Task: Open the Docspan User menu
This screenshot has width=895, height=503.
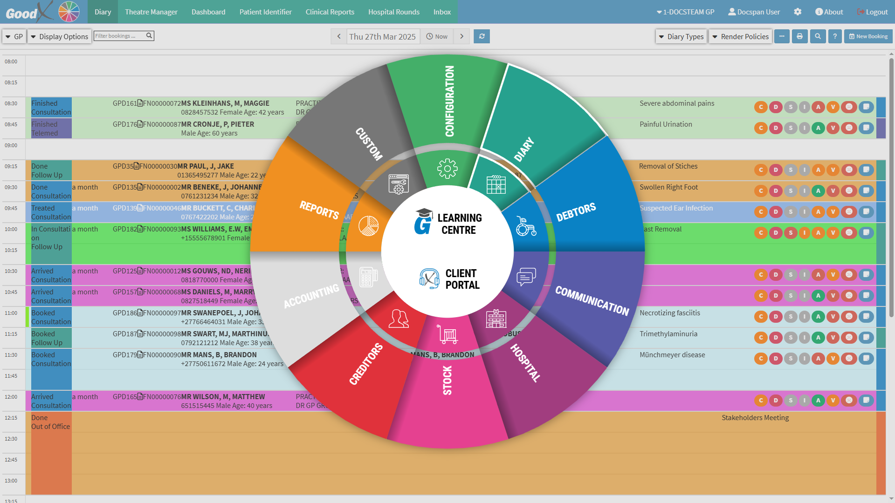Action: [x=754, y=12]
